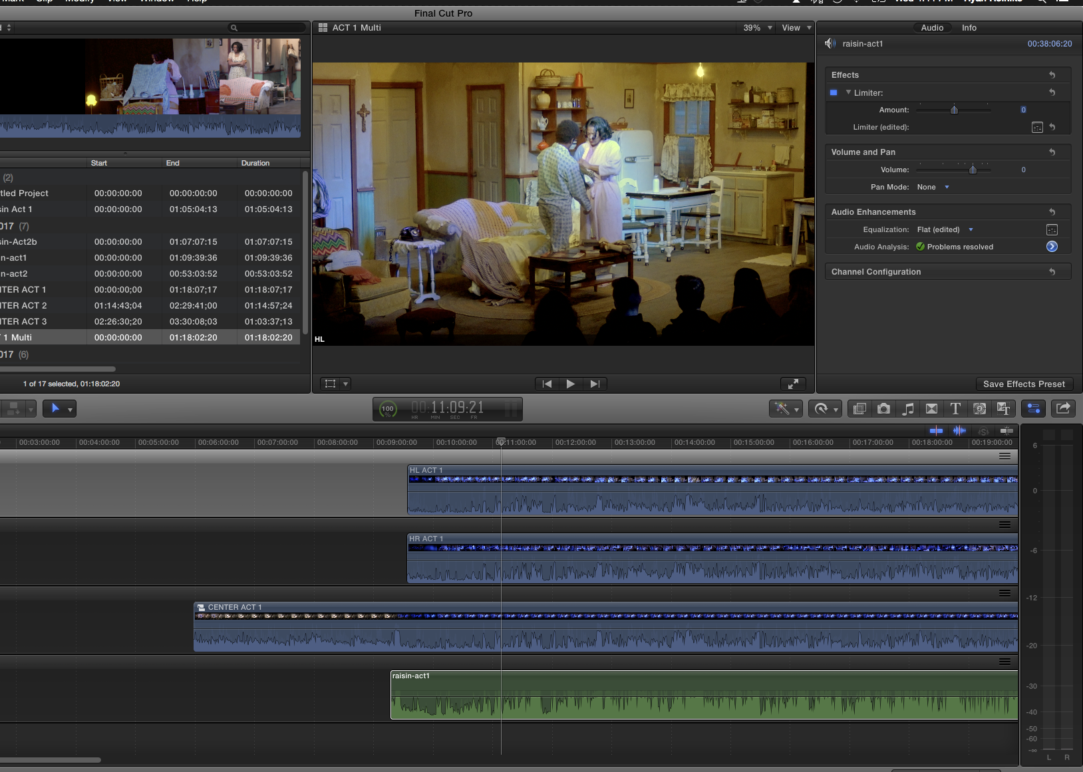The height and width of the screenshot is (772, 1083).
Task: Click Save Effects Preset button
Action: (x=1023, y=384)
